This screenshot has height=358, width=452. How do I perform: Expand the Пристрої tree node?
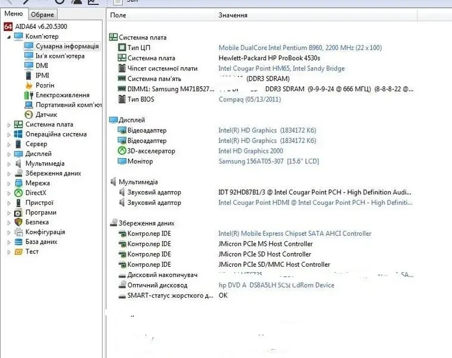tap(9, 203)
